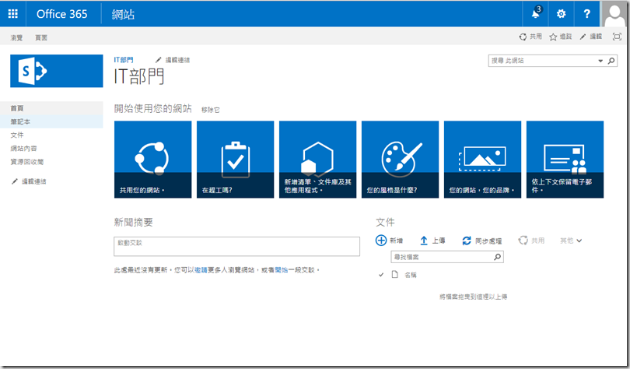Open the settings gear menu
The image size is (630, 369).
point(561,13)
